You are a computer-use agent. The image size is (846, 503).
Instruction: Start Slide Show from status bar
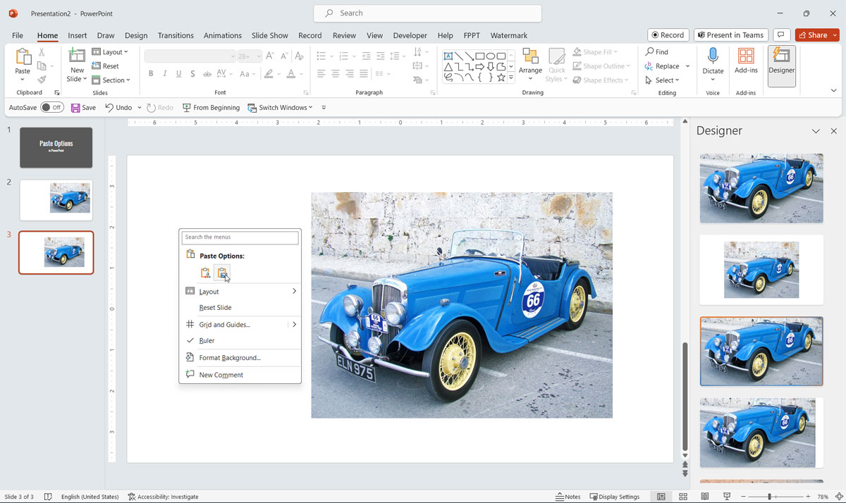[726, 497]
